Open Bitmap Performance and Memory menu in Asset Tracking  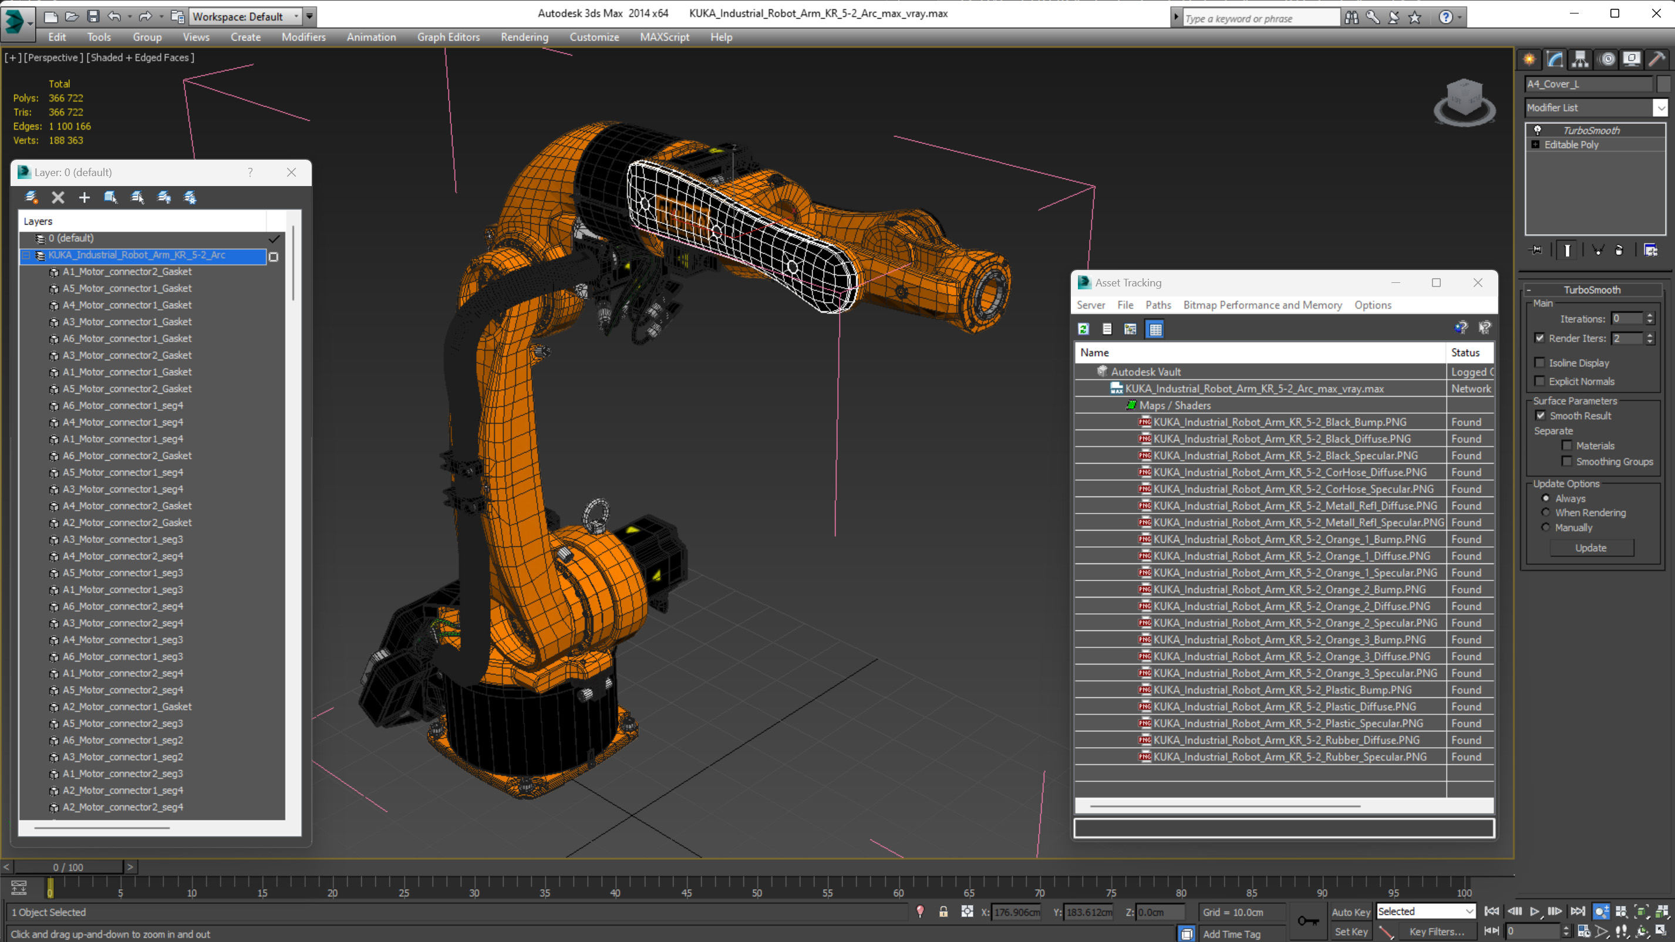1262,305
